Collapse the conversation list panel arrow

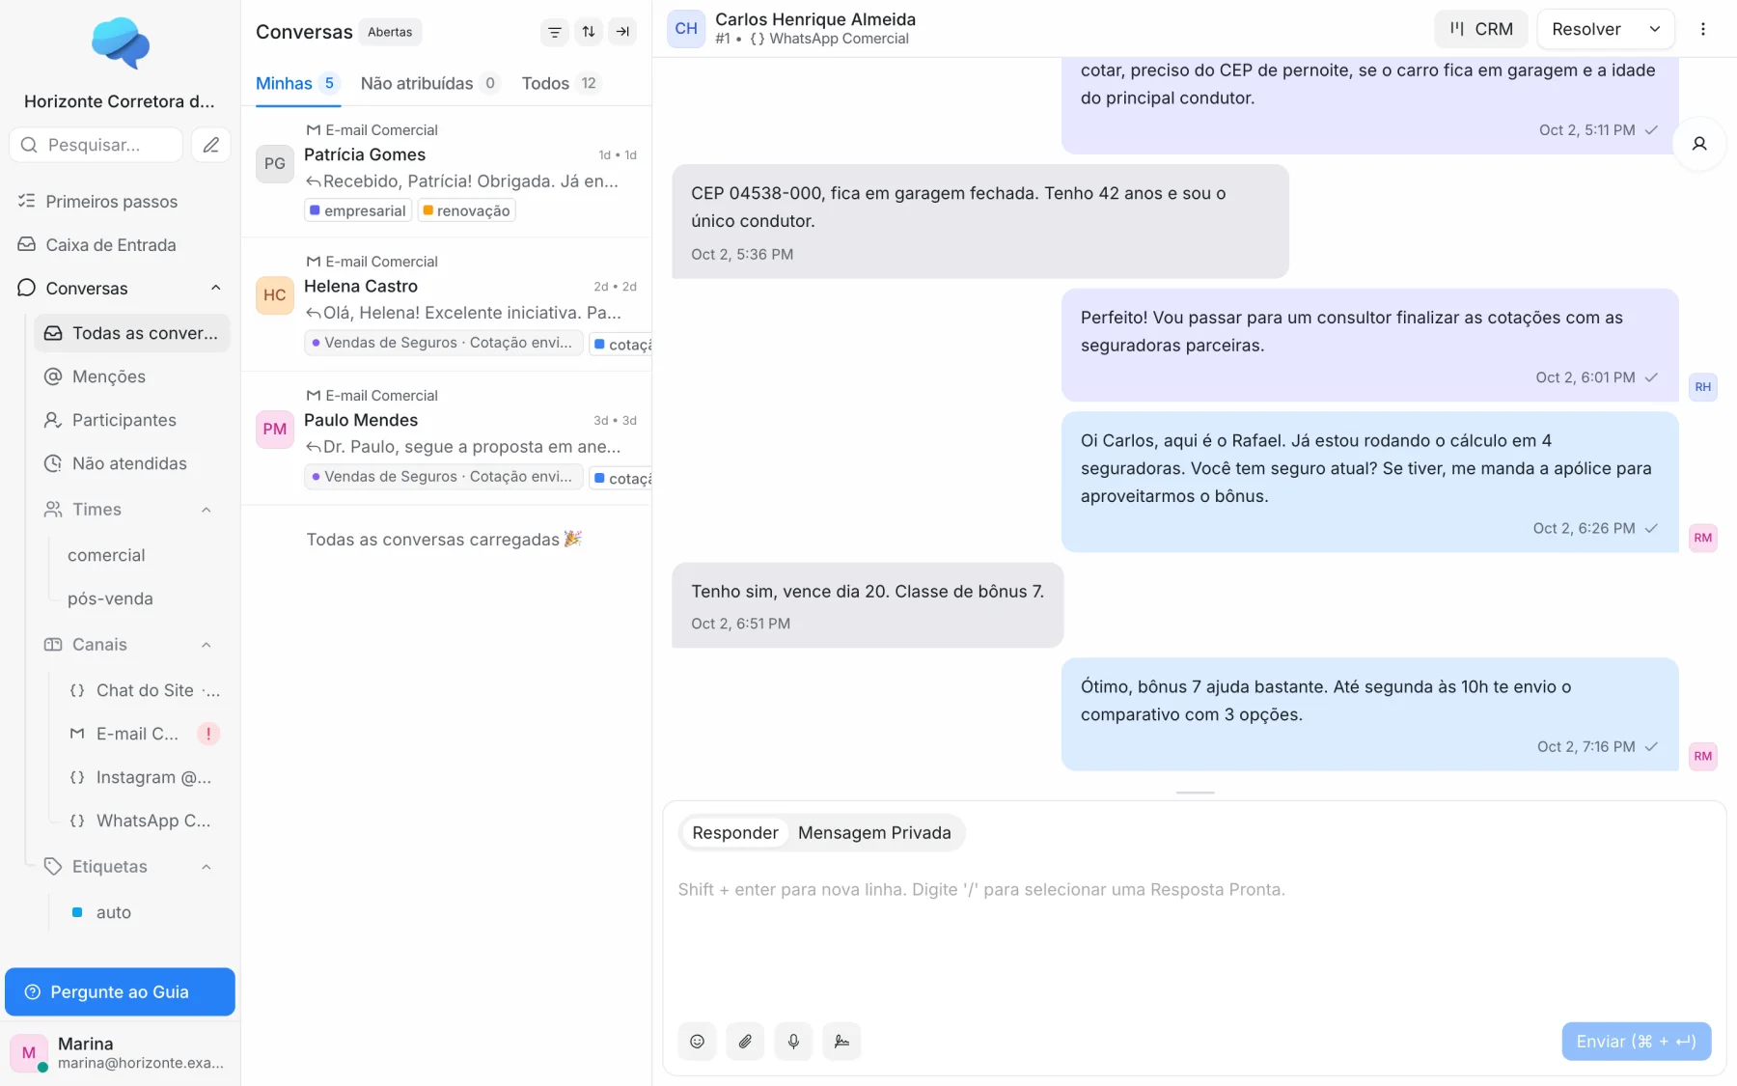pos(623,32)
